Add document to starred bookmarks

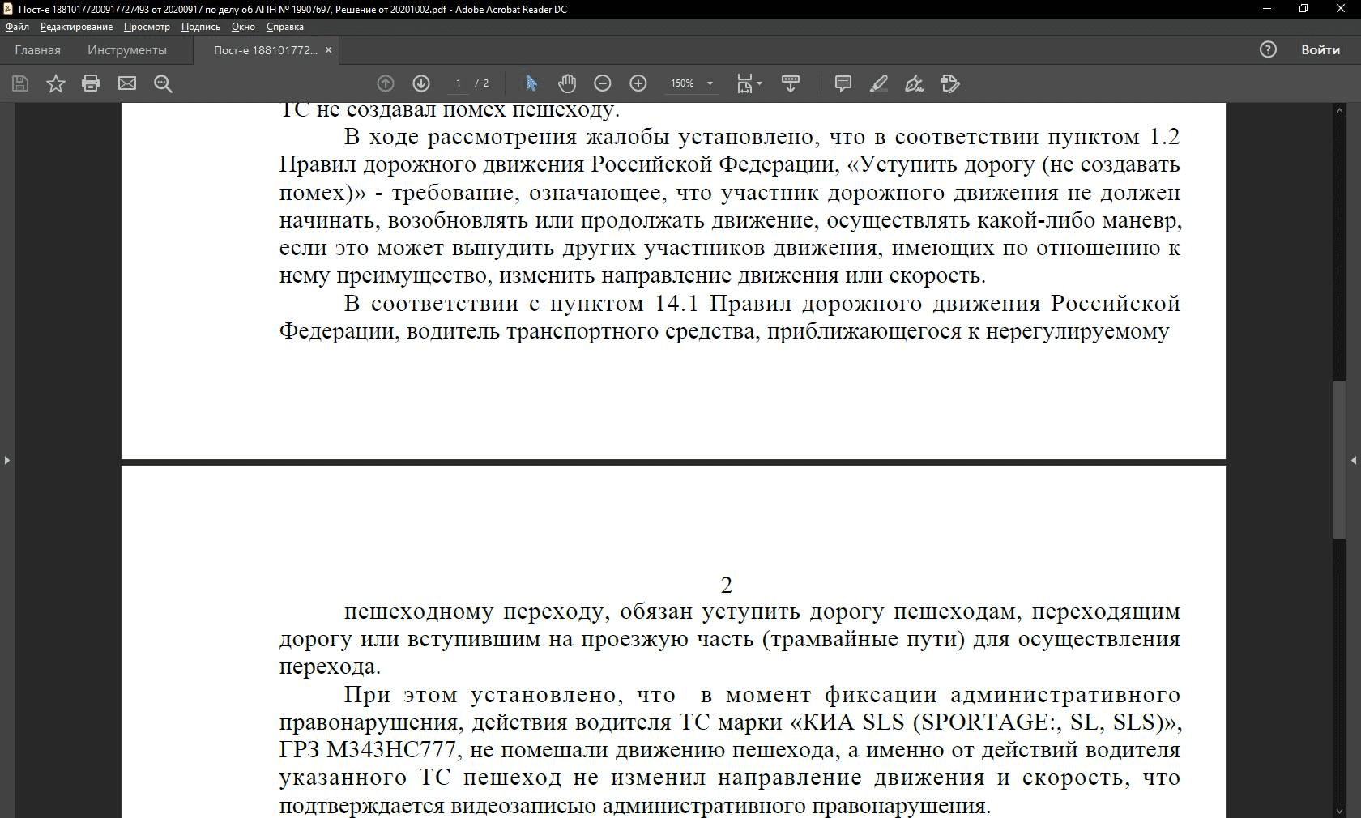55,83
